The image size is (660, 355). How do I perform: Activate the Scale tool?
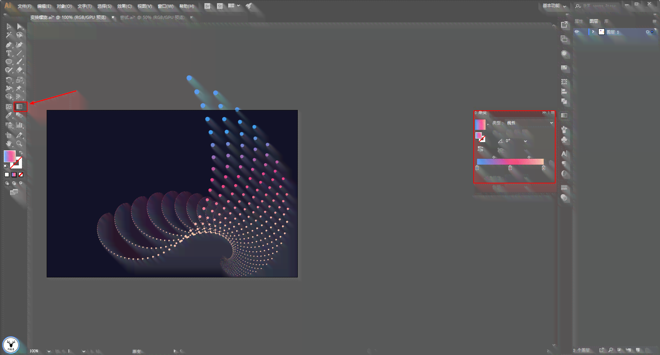click(20, 80)
